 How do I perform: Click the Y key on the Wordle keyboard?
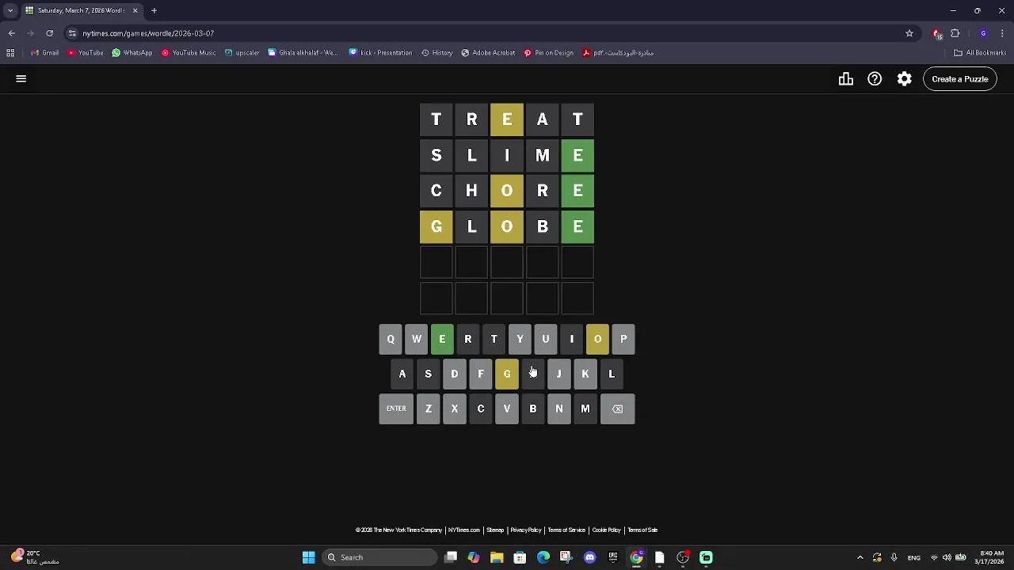pyautogui.click(x=520, y=340)
